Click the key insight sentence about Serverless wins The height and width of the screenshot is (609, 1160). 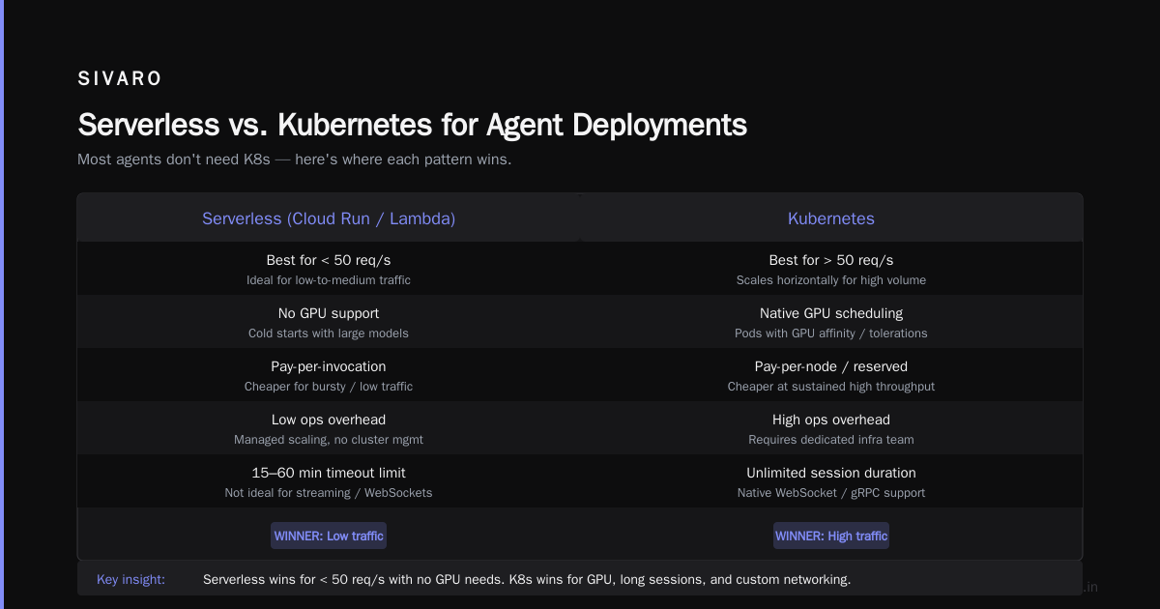pos(527,580)
